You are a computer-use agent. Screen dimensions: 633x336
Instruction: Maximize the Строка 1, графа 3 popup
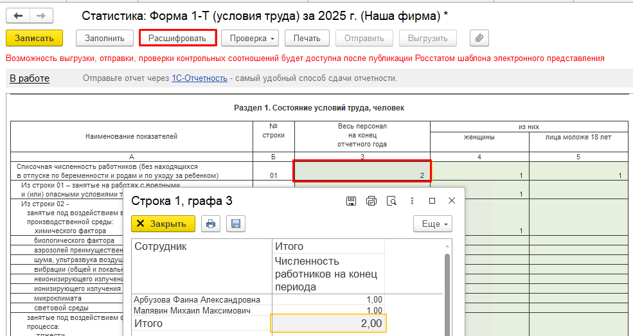tap(432, 201)
